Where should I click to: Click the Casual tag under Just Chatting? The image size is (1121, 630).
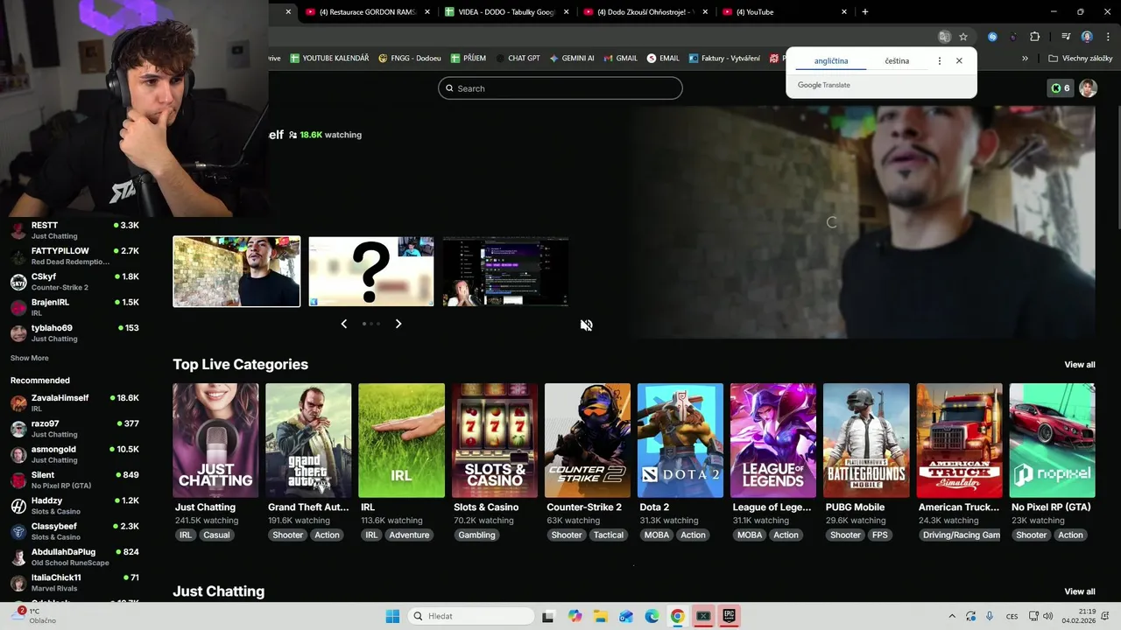(216, 535)
